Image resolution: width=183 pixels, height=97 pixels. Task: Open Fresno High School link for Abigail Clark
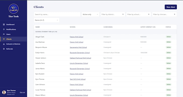[x=76, y=37]
